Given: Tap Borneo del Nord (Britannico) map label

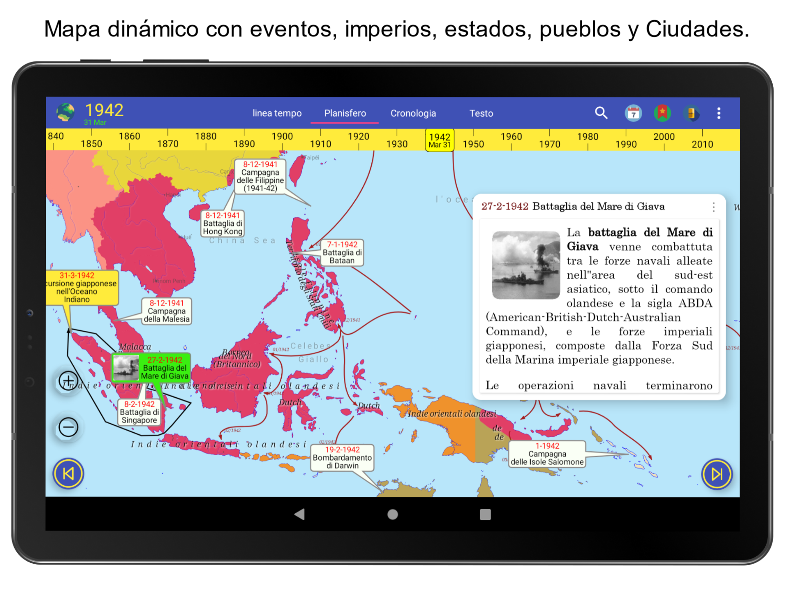Looking at the screenshot, I should pyautogui.click(x=236, y=359).
